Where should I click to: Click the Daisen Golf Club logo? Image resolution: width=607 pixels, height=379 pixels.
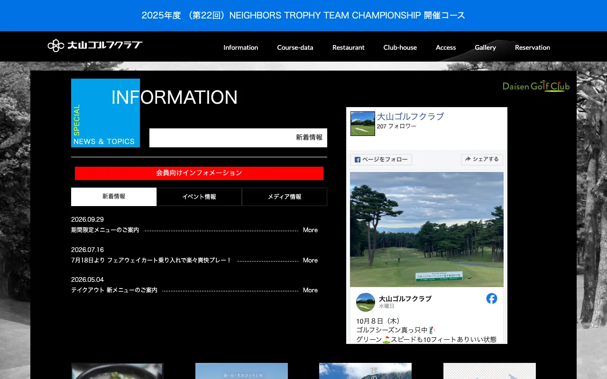(536, 86)
